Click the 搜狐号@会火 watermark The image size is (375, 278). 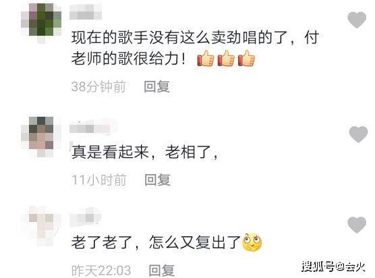click(x=333, y=267)
